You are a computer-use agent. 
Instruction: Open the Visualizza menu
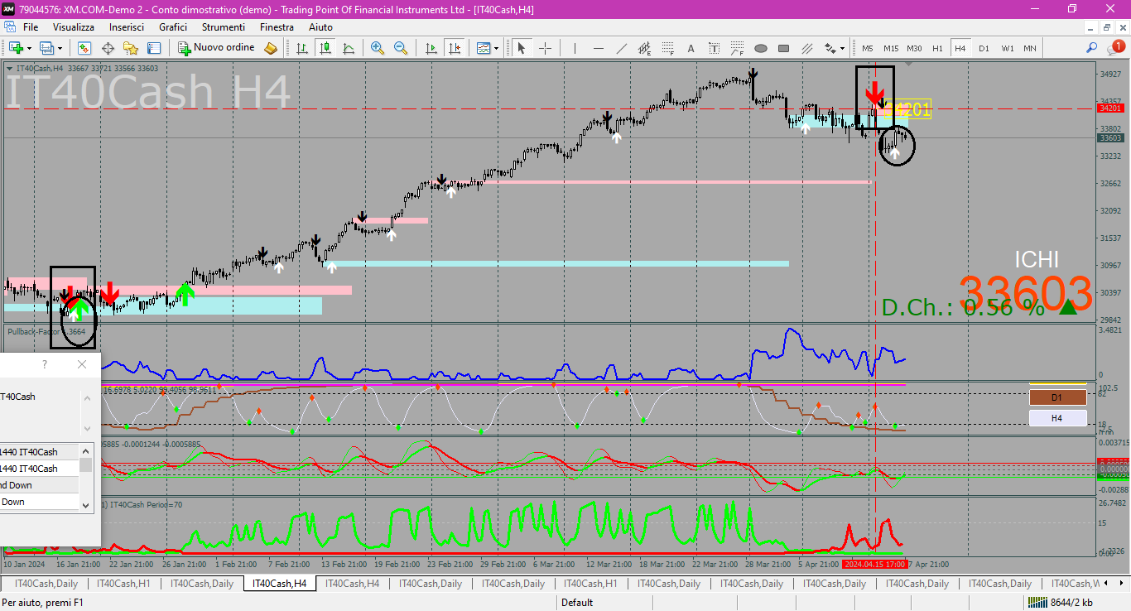tap(74, 27)
